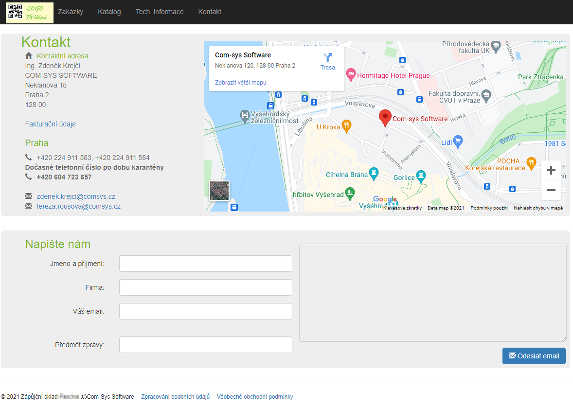
Task: Go to the Kontakt menu item
Action: click(x=210, y=12)
